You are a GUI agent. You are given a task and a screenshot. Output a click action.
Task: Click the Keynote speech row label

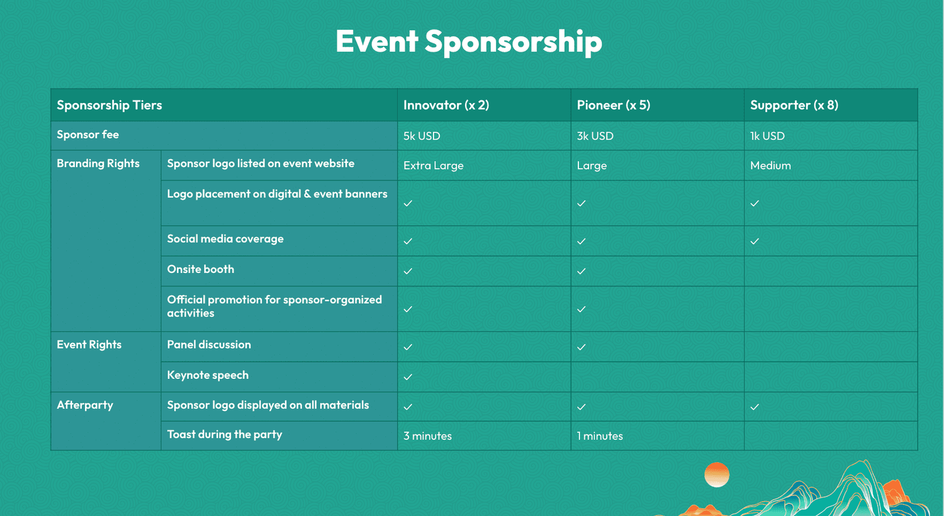pos(208,375)
